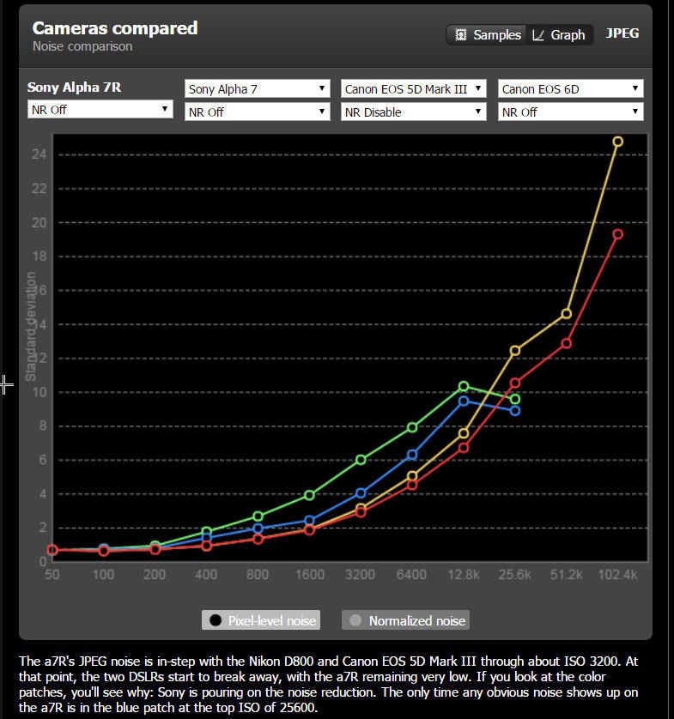Open the NR Disable dropdown

coord(413,112)
